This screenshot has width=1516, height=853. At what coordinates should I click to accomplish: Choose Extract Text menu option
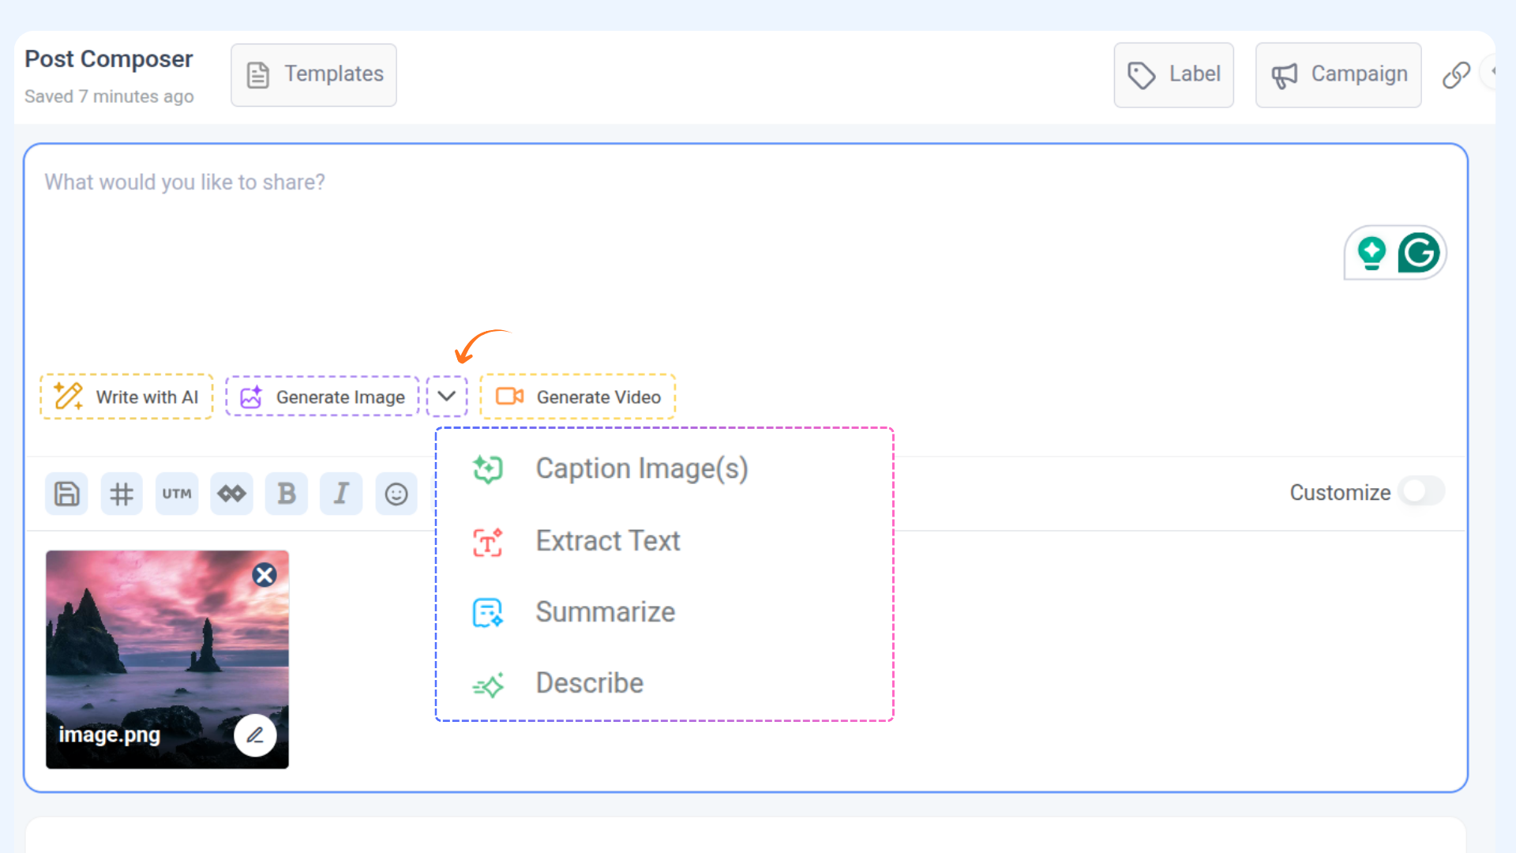(607, 541)
